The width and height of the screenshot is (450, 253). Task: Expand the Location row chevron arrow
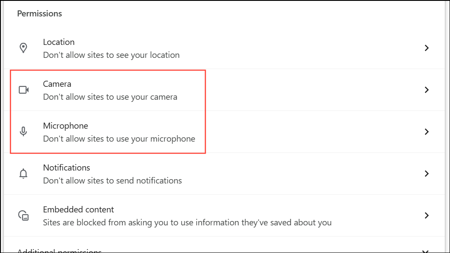tap(427, 48)
